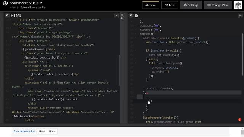This screenshot has width=244, height=137.
Task: Visit author Edward Lance Lorilla's profile
Action: [33, 8]
